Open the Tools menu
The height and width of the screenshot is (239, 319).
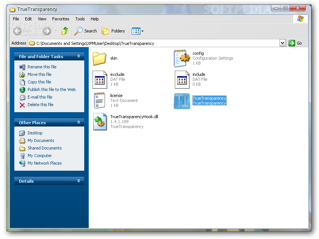point(80,19)
